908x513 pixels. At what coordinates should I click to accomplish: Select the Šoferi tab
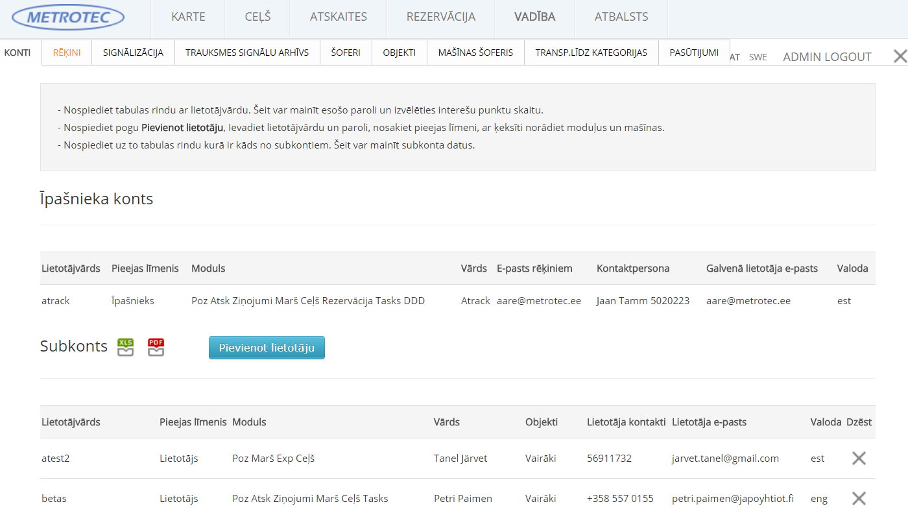(x=346, y=53)
